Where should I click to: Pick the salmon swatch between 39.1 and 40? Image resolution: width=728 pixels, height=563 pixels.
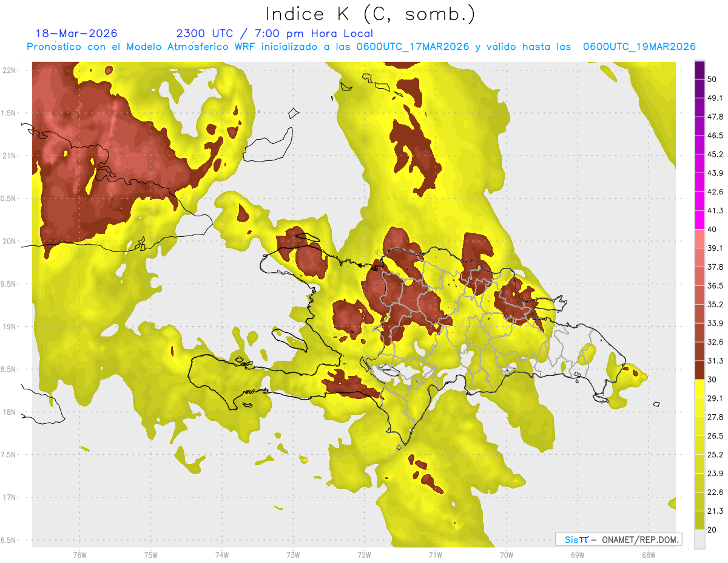pos(699,239)
